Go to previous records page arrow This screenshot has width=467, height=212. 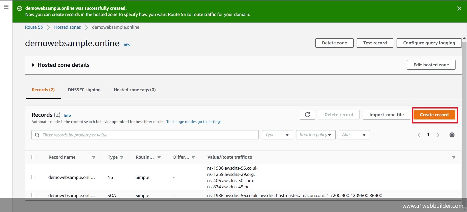(x=419, y=135)
